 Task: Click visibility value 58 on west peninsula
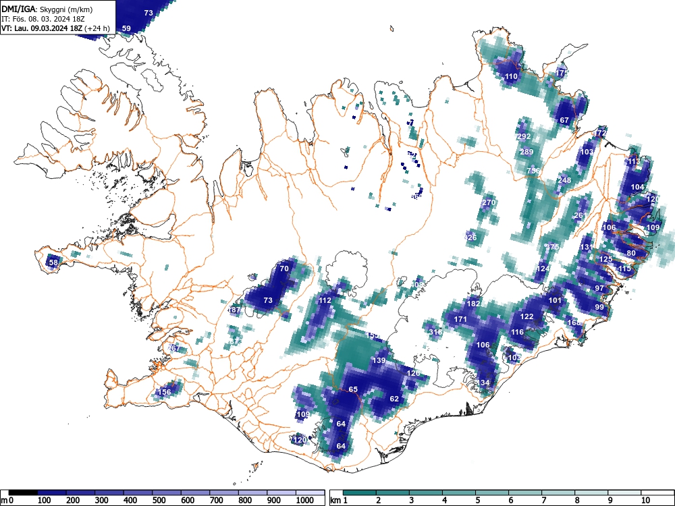pos(53,262)
